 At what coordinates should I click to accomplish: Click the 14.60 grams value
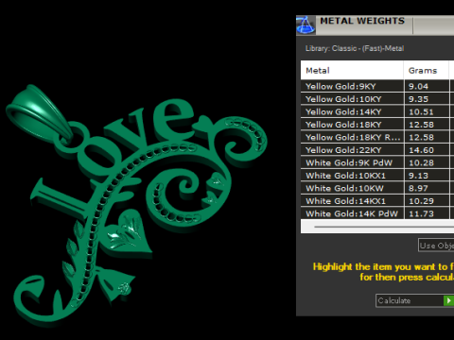[421, 150]
